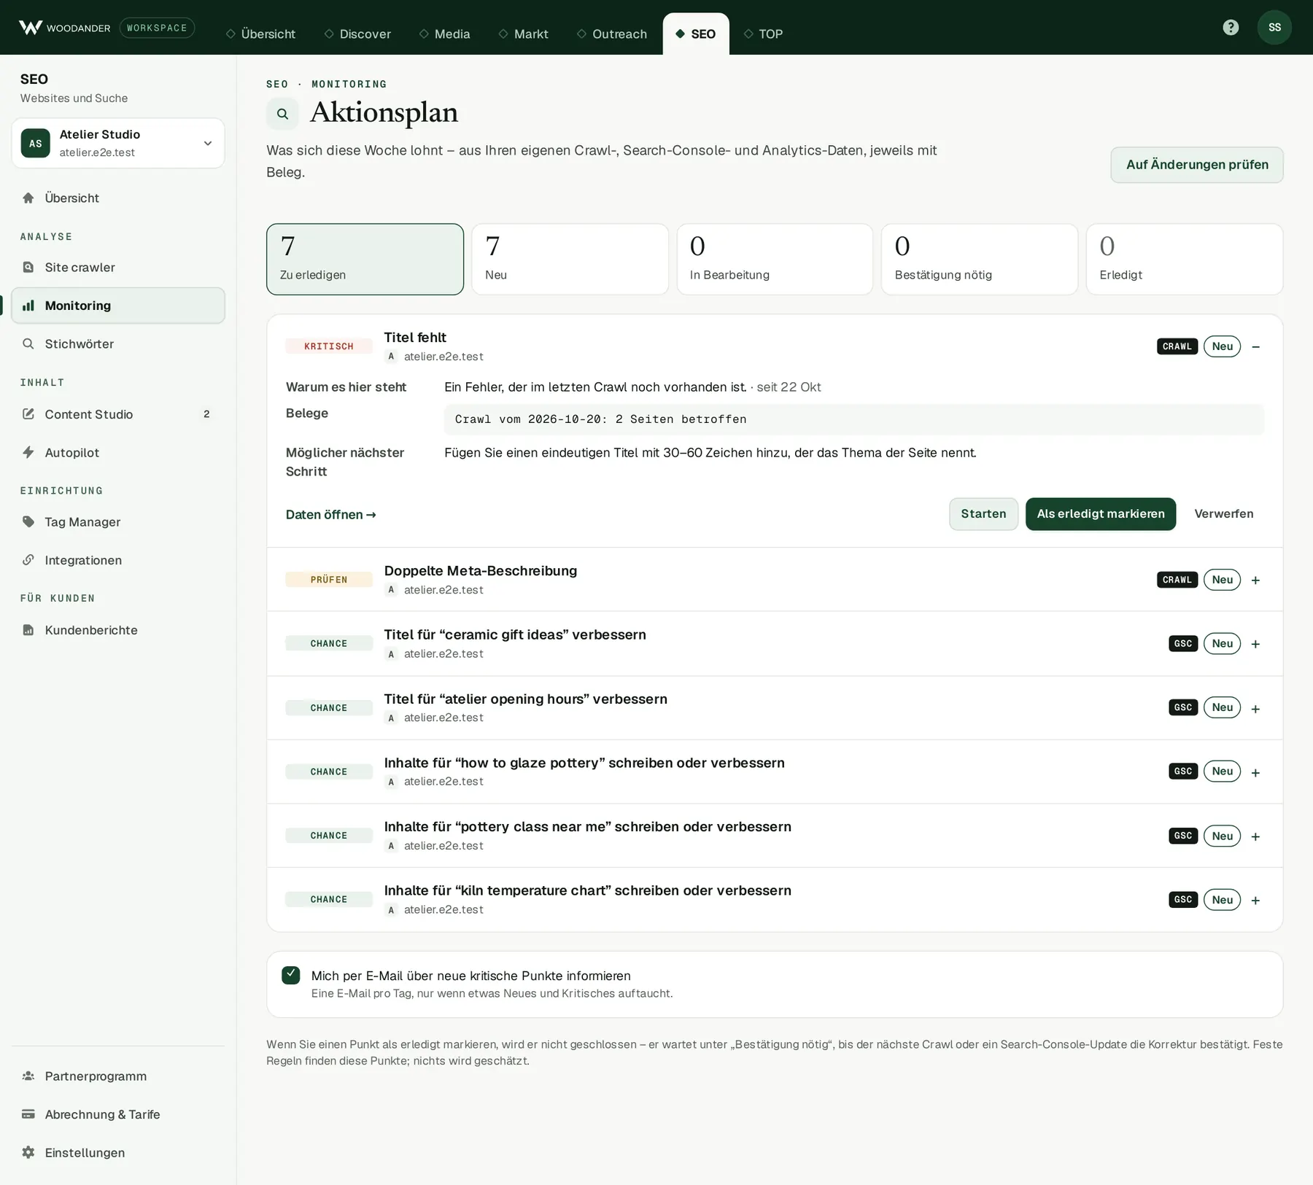Open the Daten öffnen link
Image resolution: width=1313 pixels, height=1185 pixels.
[331, 515]
